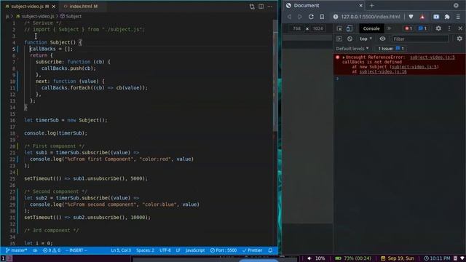
Task: Open the errors and warnings status item
Action: [x=52, y=250]
